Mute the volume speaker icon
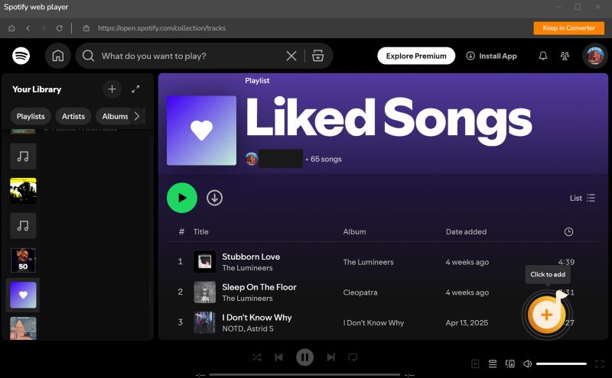612x378 pixels. click(526, 363)
